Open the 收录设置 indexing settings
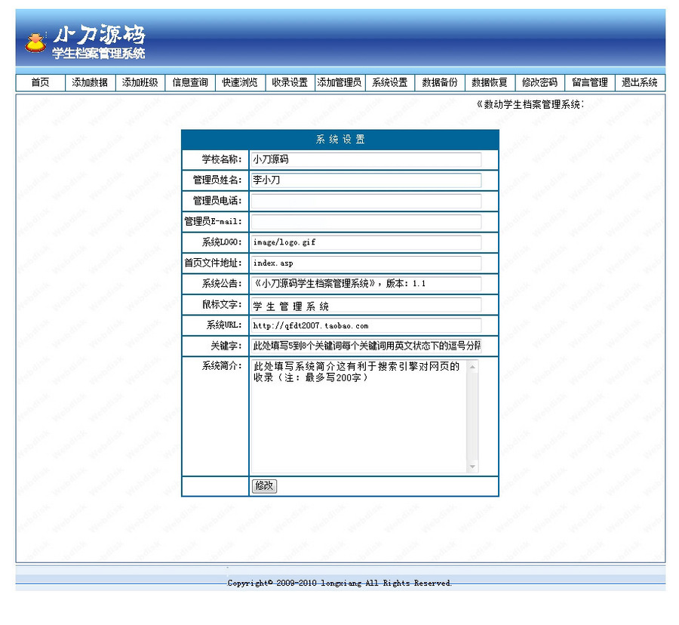 pyautogui.click(x=290, y=83)
